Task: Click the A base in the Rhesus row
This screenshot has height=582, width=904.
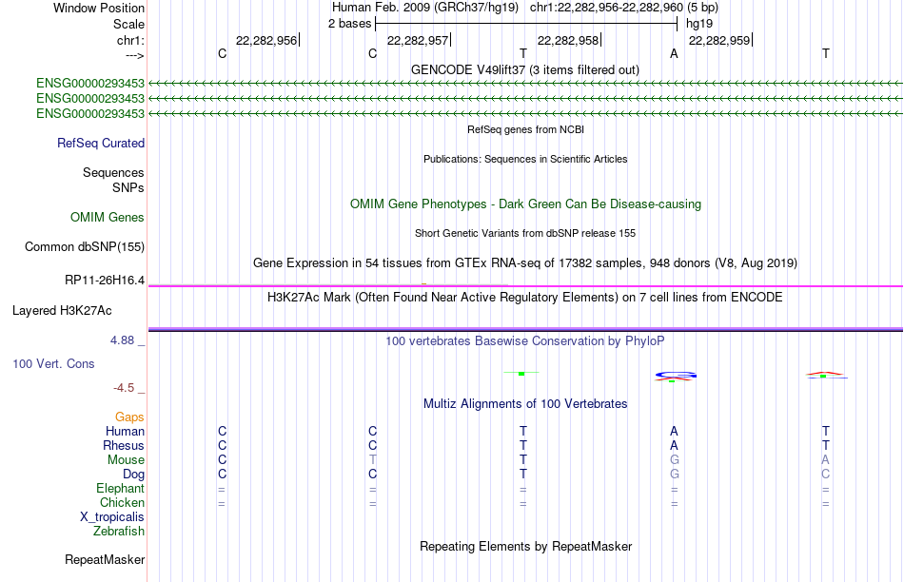Action: click(x=674, y=445)
